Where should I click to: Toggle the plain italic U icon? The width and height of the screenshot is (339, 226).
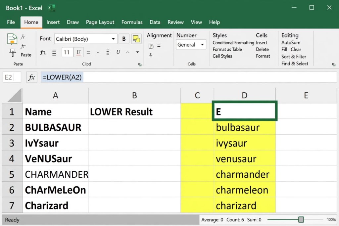[118, 52]
